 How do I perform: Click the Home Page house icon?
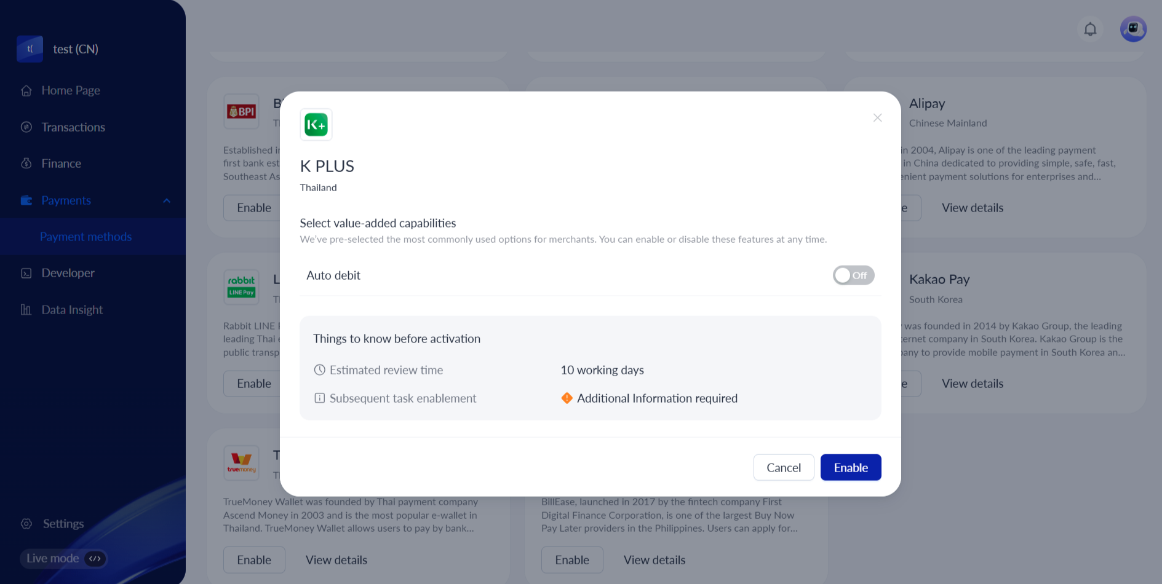pos(26,91)
